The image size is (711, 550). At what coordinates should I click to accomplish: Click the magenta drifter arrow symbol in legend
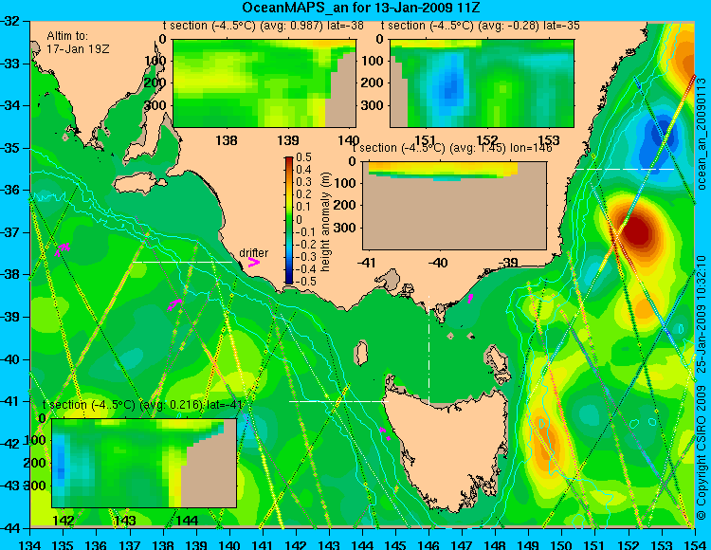pos(254,262)
